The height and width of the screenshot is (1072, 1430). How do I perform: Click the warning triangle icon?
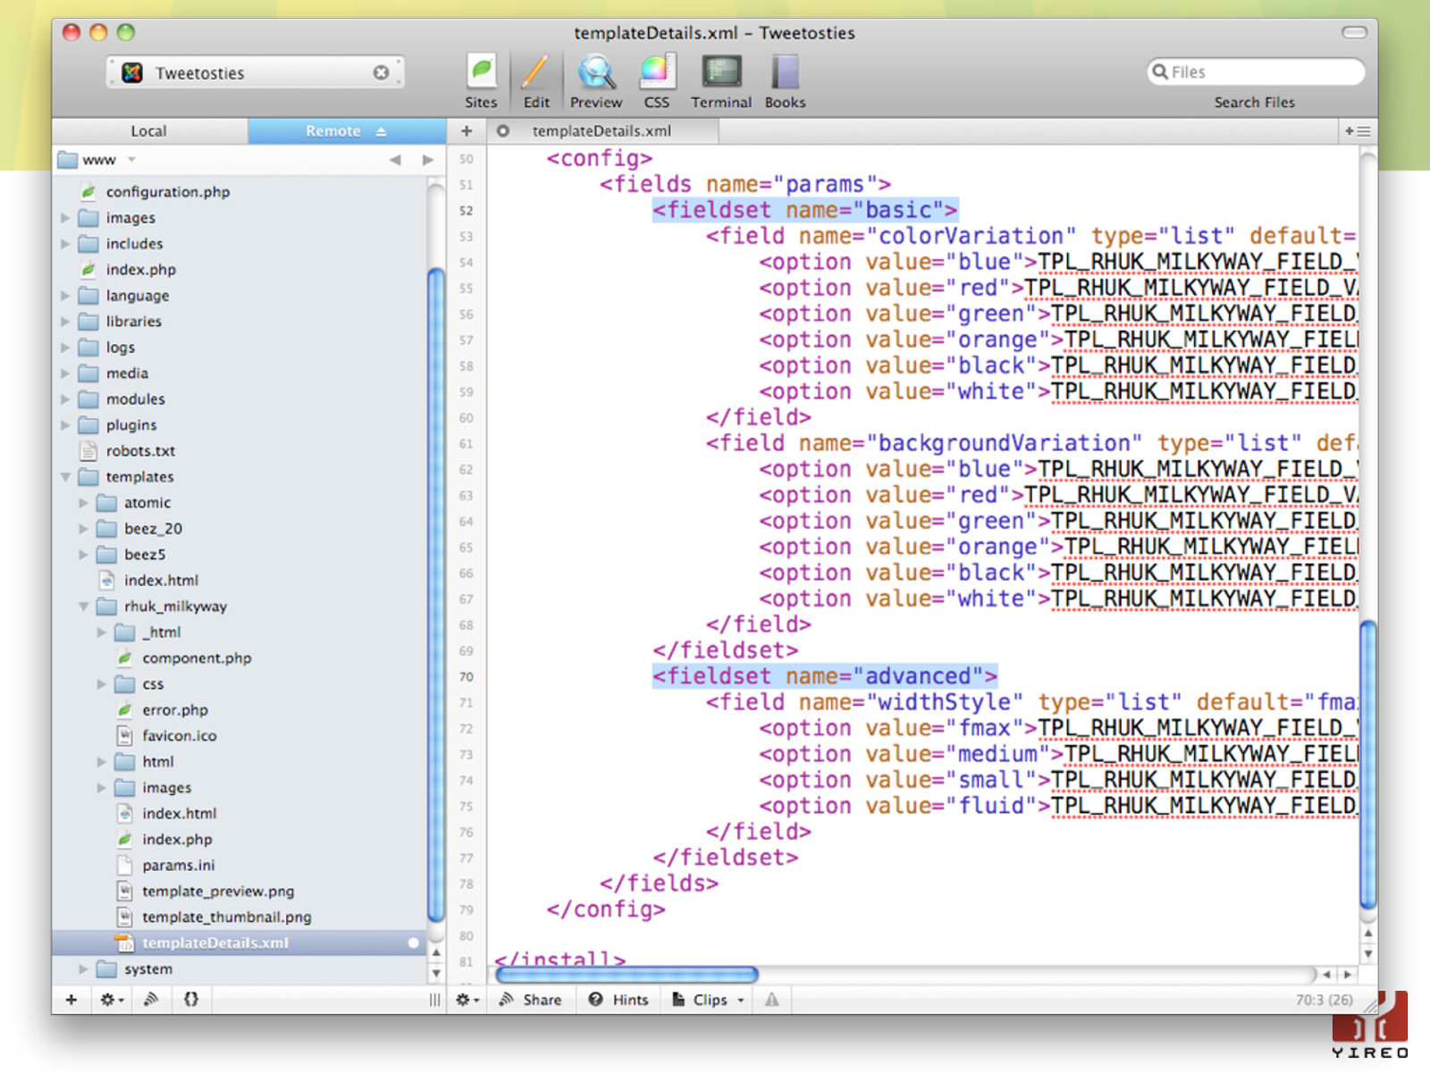tap(771, 1000)
